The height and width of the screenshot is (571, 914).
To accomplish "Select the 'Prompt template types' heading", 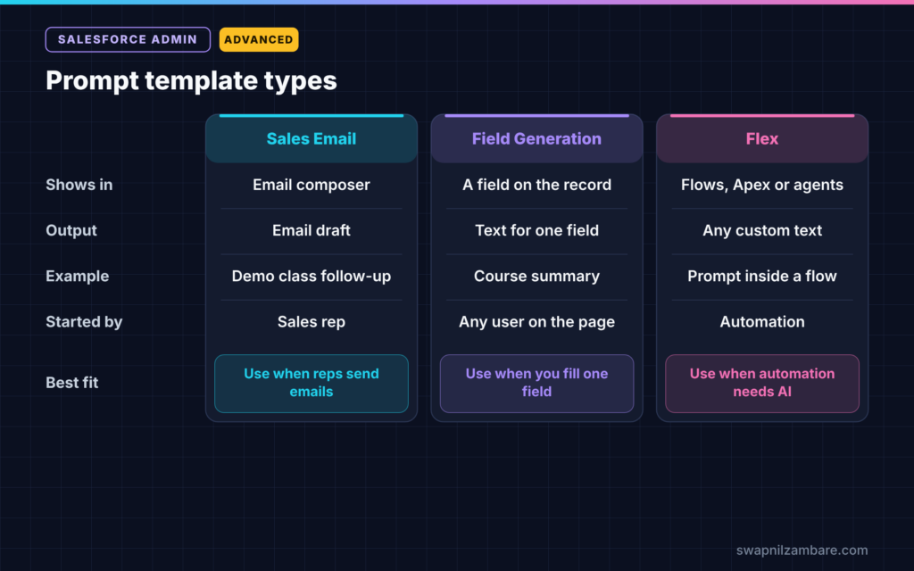I will coord(191,80).
